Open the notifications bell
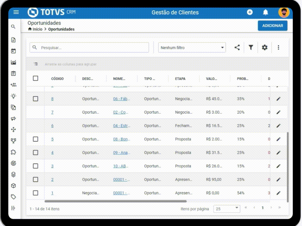 (266, 12)
